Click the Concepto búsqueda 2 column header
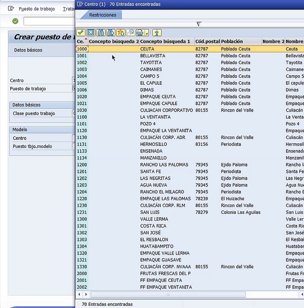 (x=114, y=41)
